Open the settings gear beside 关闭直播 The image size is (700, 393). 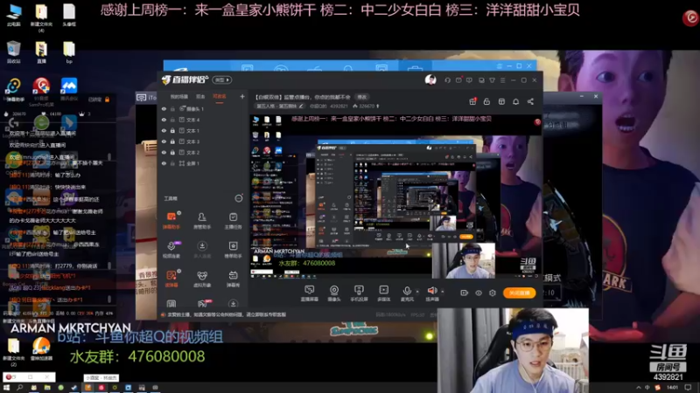pyautogui.click(x=493, y=293)
